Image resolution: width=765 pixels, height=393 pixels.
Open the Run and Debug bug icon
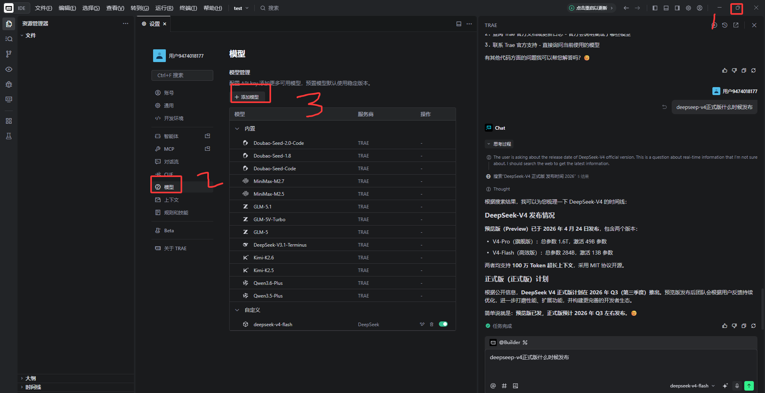(x=9, y=84)
